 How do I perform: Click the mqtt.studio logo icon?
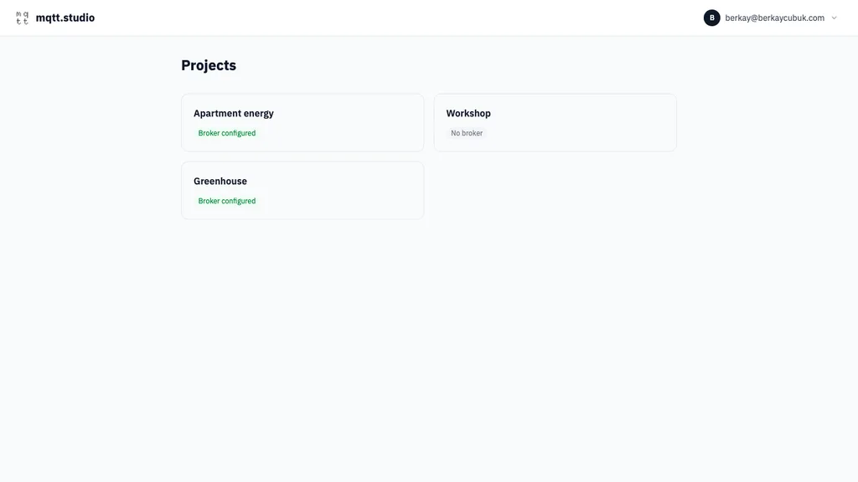pyautogui.click(x=23, y=18)
